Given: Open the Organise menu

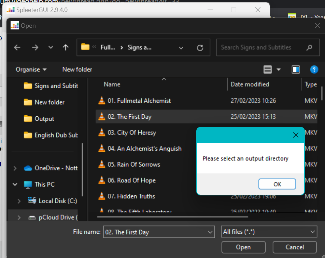Looking at the screenshot, I should point(31,69).
